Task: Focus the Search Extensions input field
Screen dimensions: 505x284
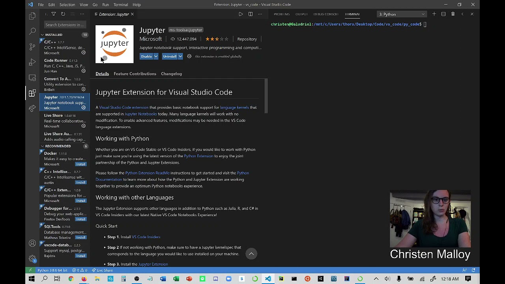Action: pos(65,25)
